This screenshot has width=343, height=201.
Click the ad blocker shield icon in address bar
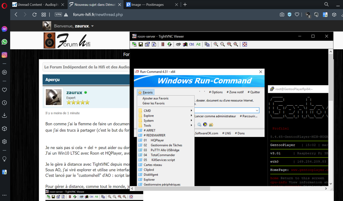point(289,15)
